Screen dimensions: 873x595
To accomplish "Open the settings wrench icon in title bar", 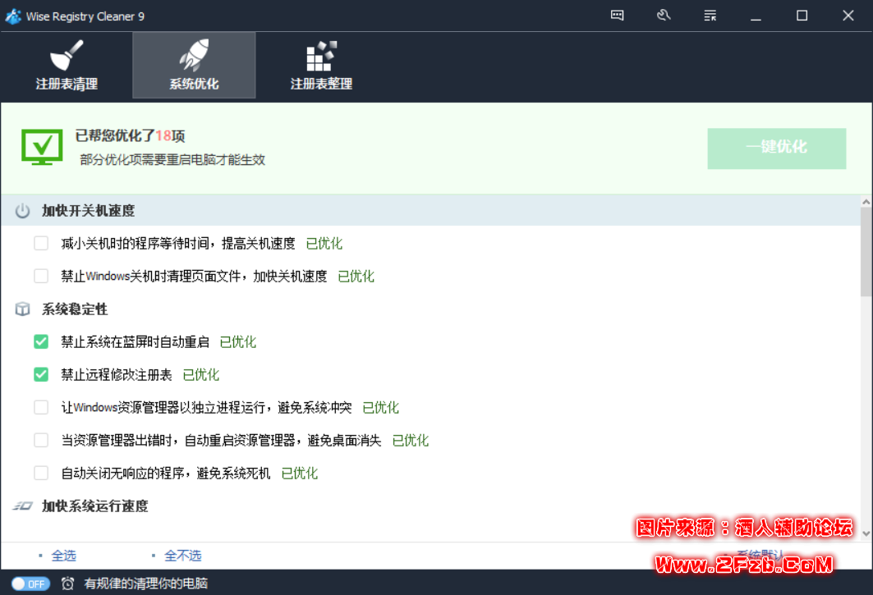I will [x=663, y=16].
